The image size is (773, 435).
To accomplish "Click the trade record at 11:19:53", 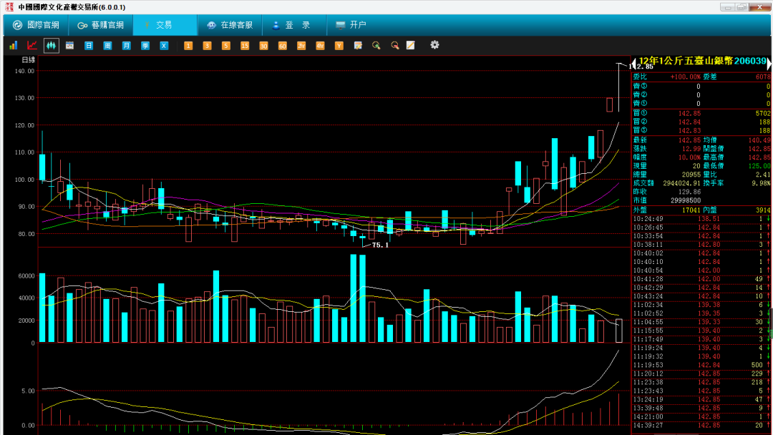I will click(701, 365).
